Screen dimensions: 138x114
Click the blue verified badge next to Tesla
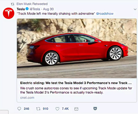[27, 9]
